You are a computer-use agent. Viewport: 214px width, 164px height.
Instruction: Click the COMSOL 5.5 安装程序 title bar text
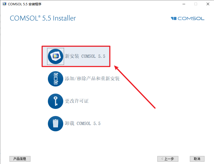coord(25,4)
